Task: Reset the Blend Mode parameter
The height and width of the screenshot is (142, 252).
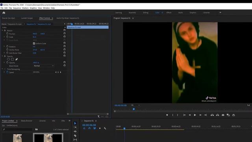Action: pos(65,65)
